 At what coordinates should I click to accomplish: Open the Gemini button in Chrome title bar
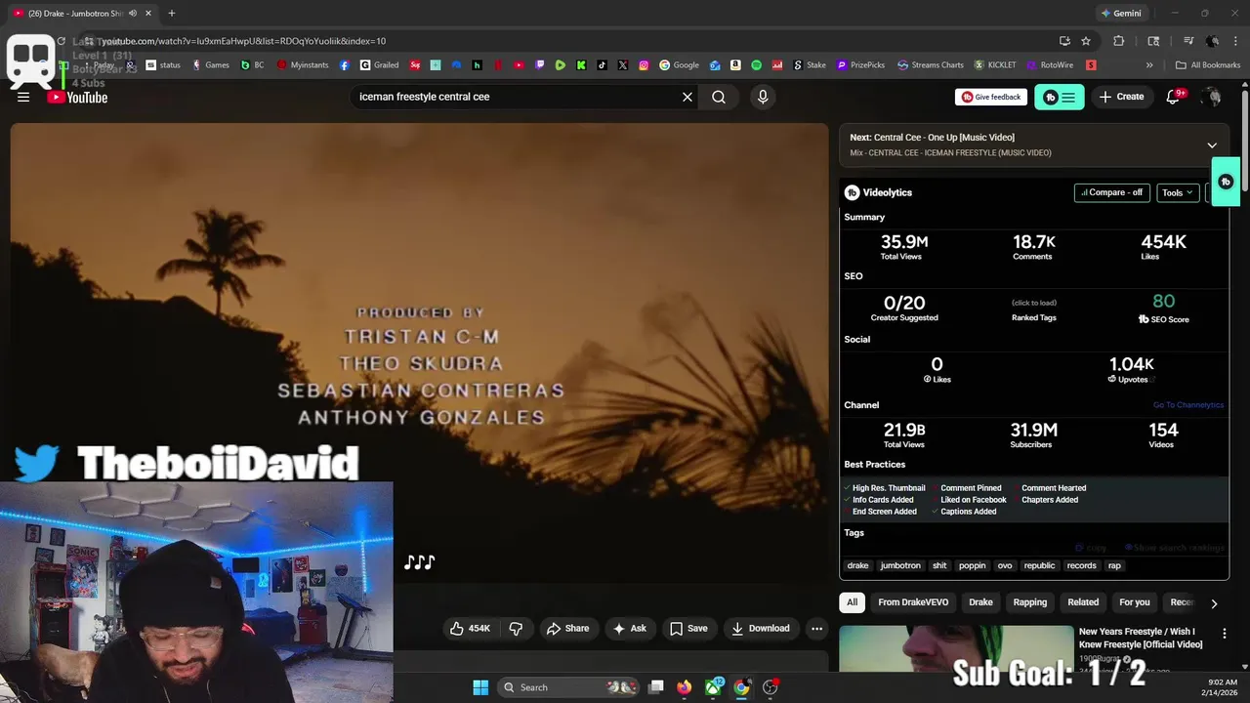click(1121, 13)
